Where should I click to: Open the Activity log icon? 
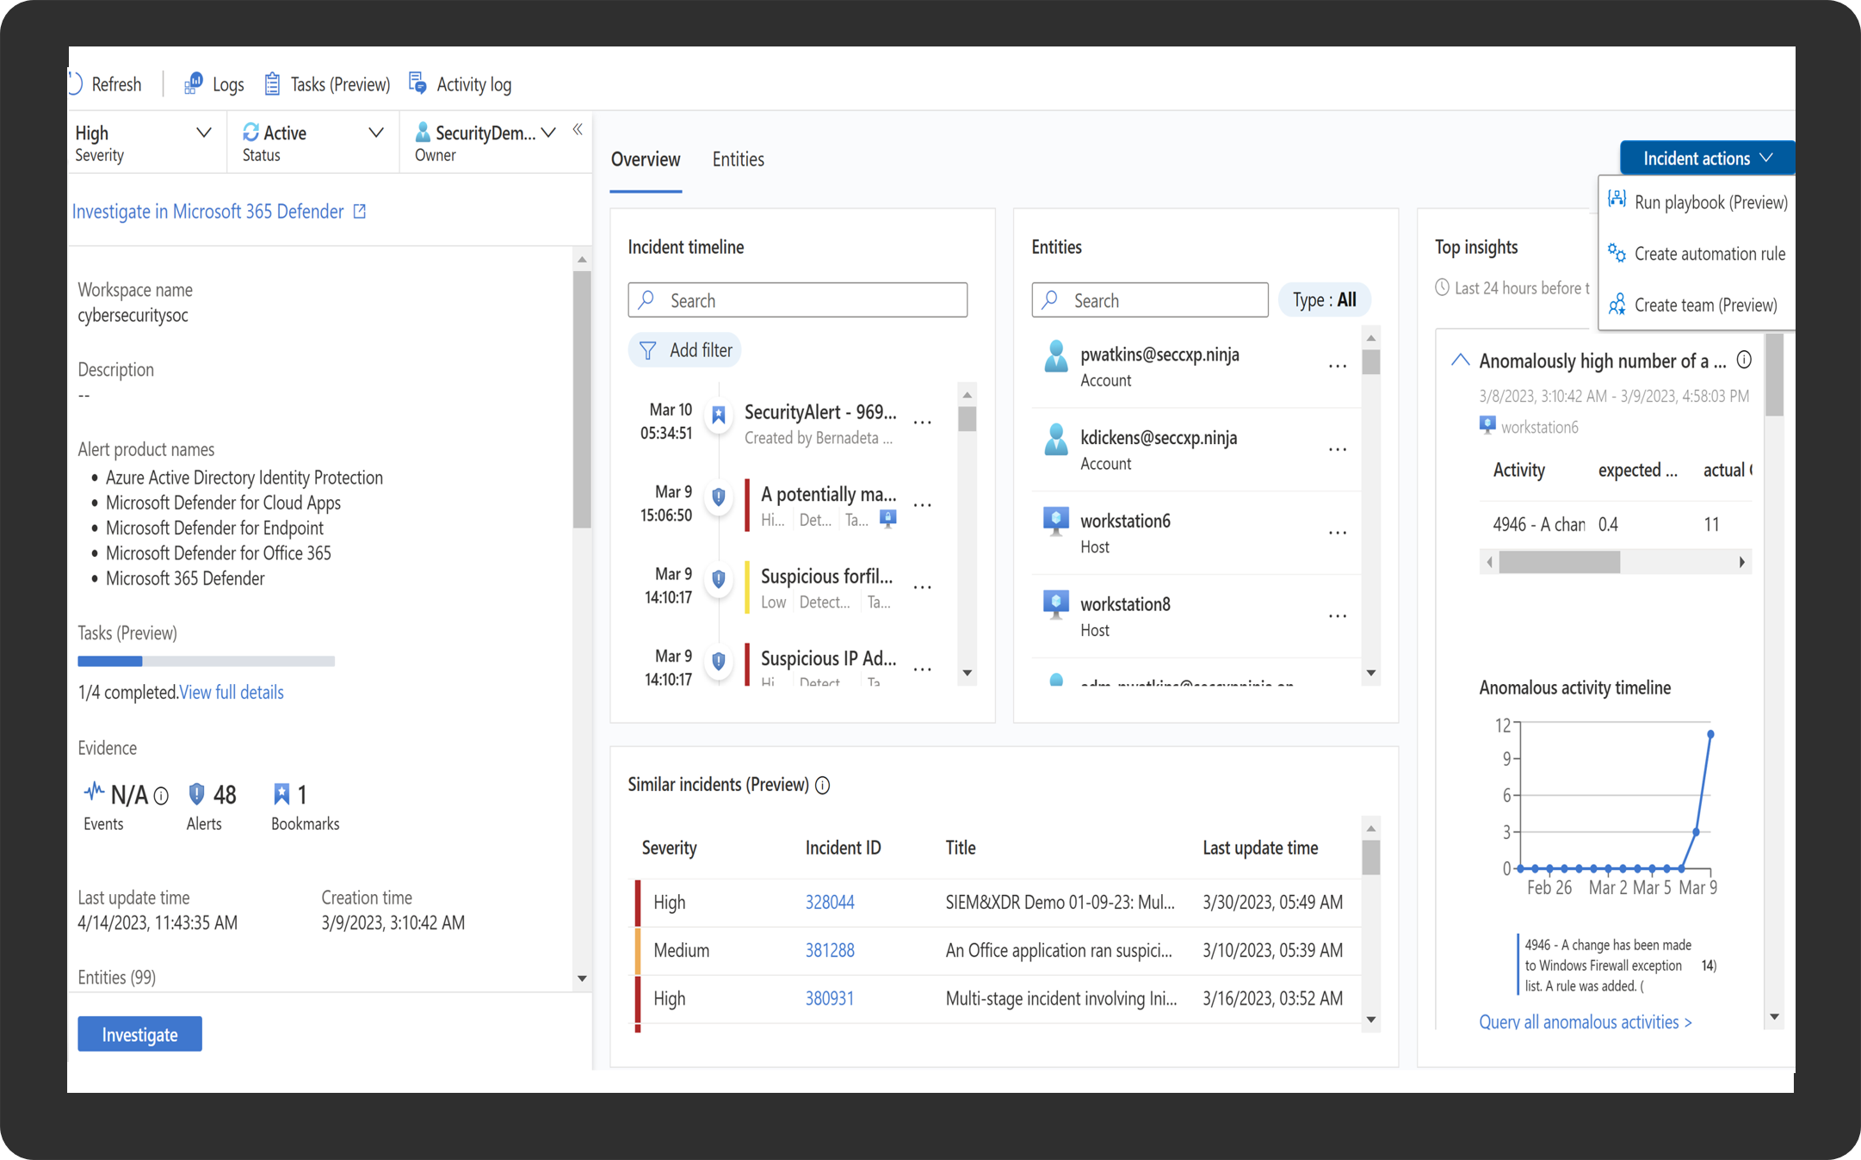(x=418, y=83)
